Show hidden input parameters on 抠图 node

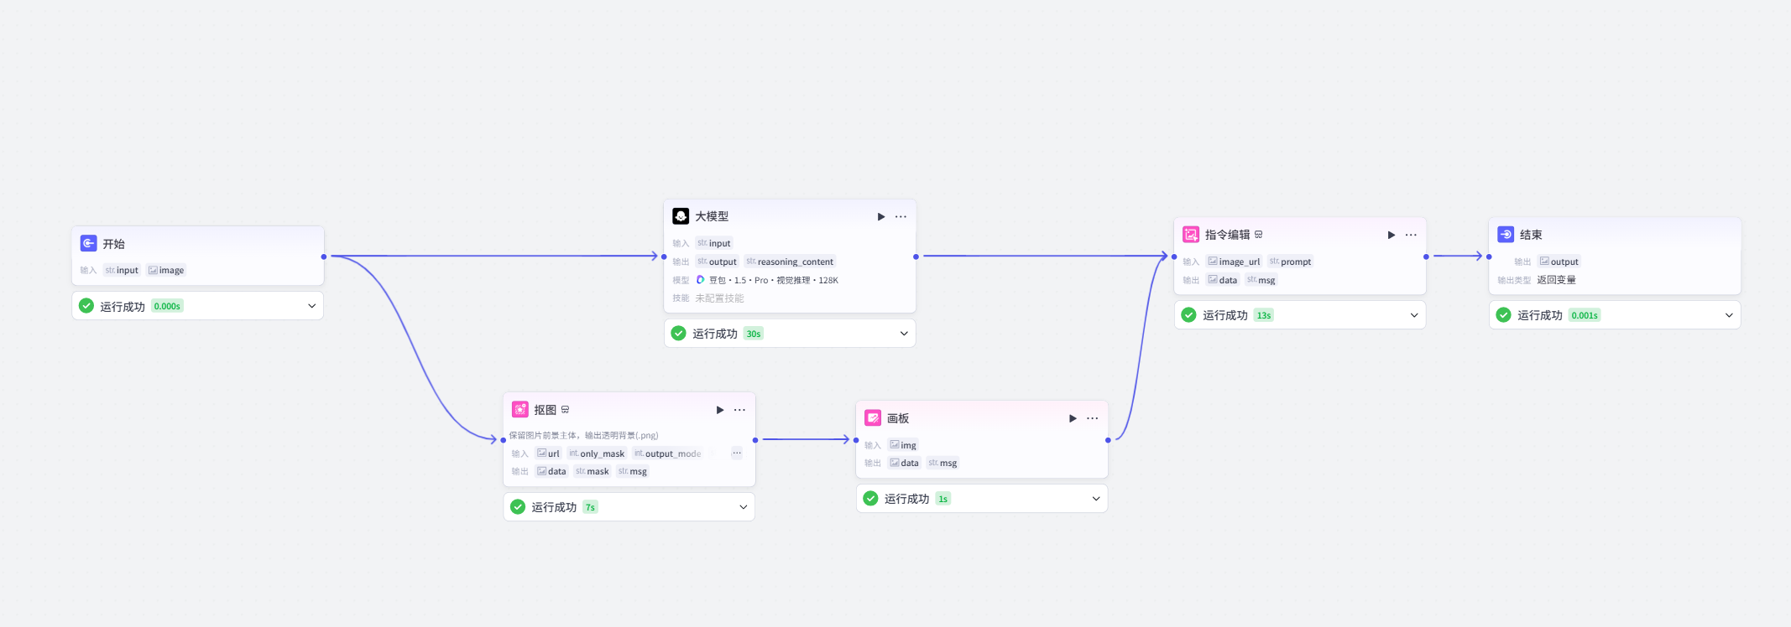coord(736,453)
